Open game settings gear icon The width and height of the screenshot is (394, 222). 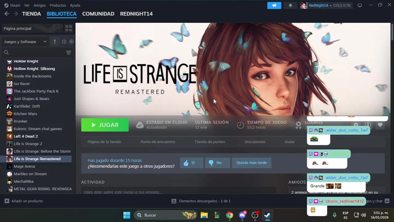[x=356, y=125]
